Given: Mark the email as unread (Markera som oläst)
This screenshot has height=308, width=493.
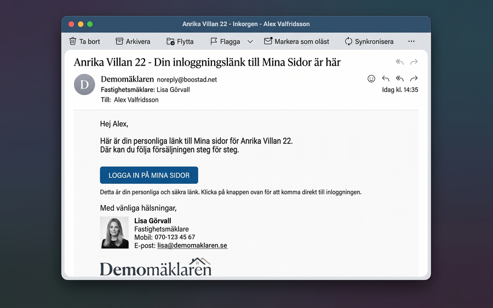Looking at the screenshot, I should [296, 42].
